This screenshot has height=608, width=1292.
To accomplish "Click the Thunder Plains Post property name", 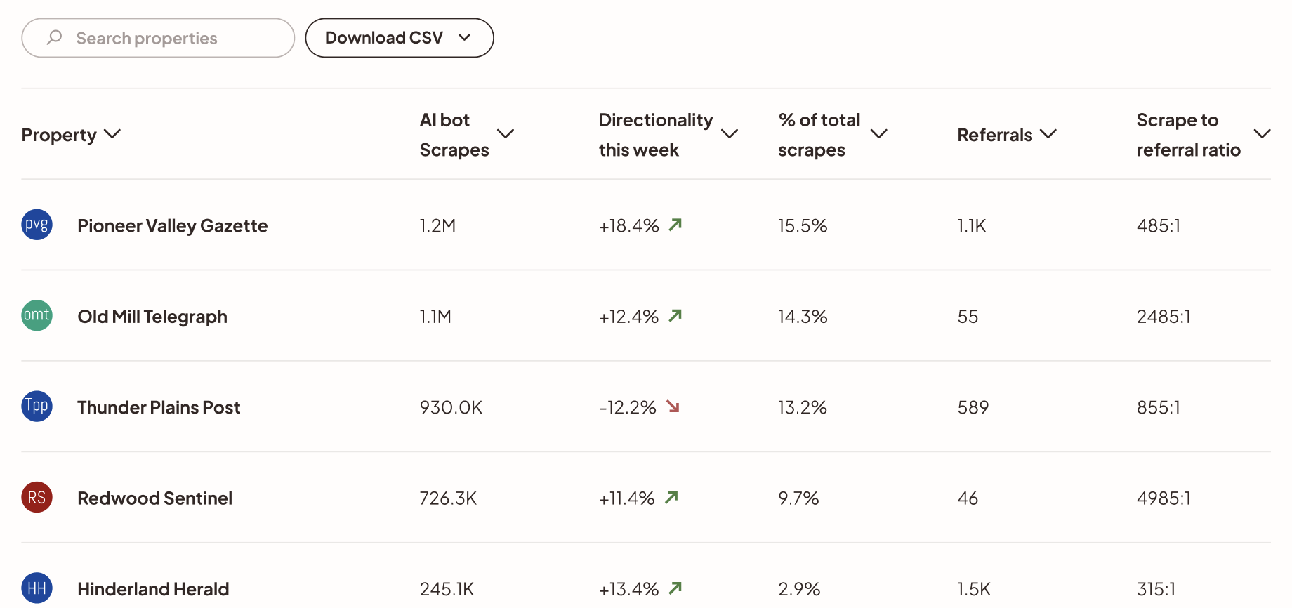I will (x=159, y=407).
